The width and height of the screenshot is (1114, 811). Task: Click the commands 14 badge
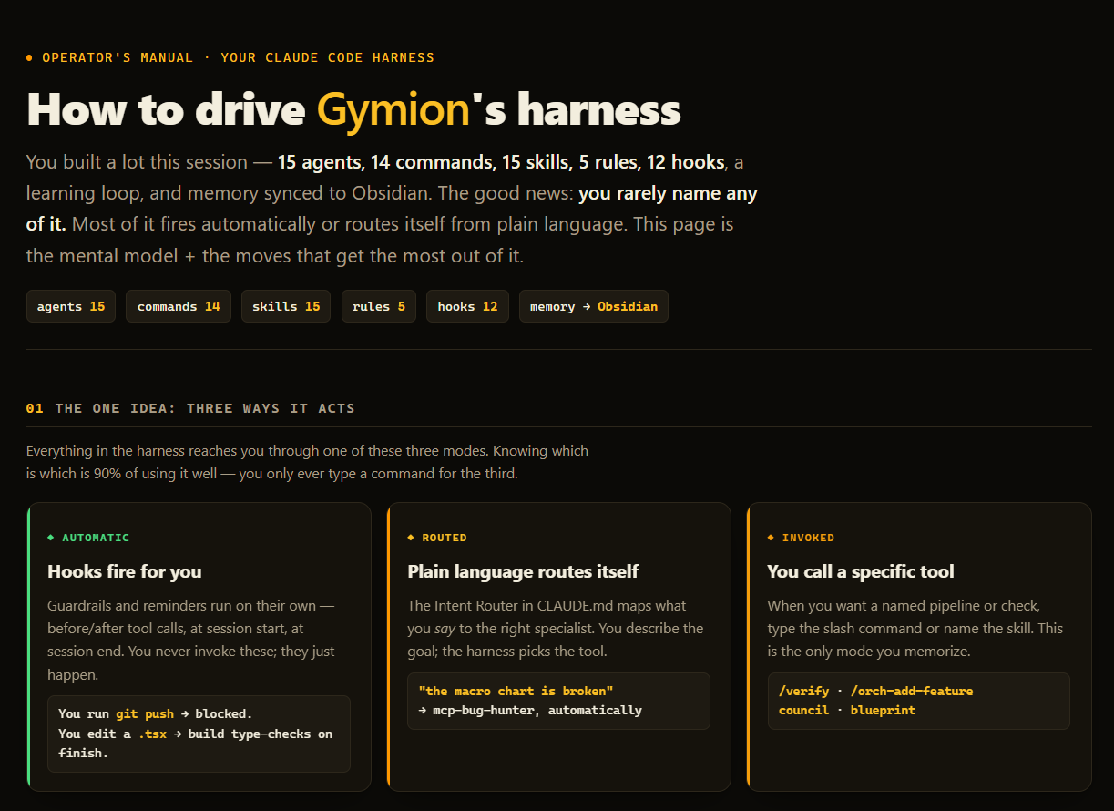(x=179, y=306)
